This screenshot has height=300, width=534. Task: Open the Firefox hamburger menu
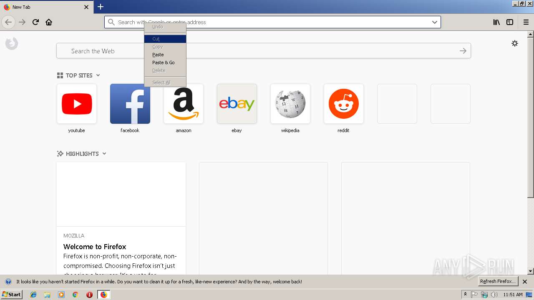coord(526,22)
